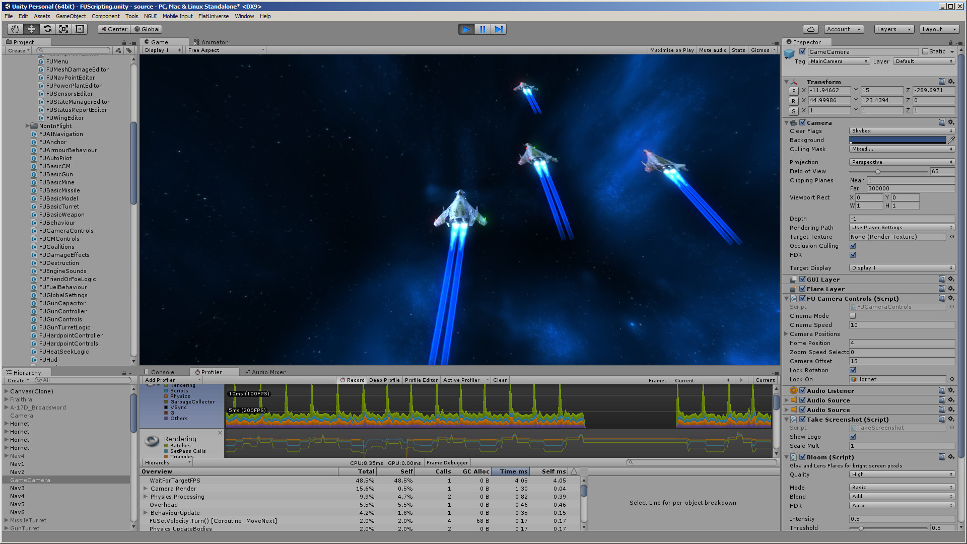The image size is (967, 544).
Task: Expand the Camera Positions foldout
Action: pyautogui.click(x=786, y=334)
